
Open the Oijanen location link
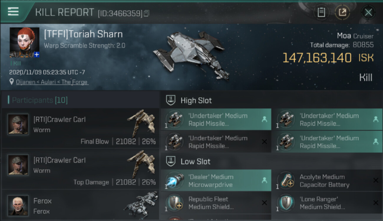pyautogui.click(x=52, y=82)
